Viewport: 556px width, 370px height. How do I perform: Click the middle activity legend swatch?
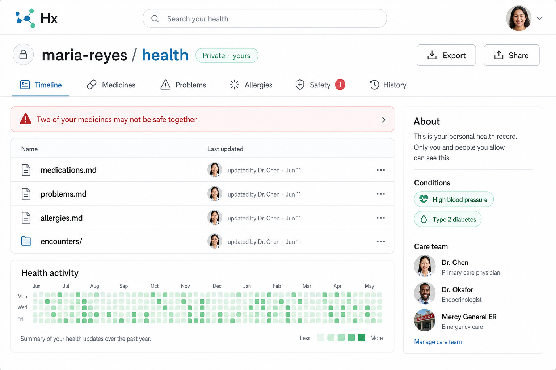click(341, 337)
